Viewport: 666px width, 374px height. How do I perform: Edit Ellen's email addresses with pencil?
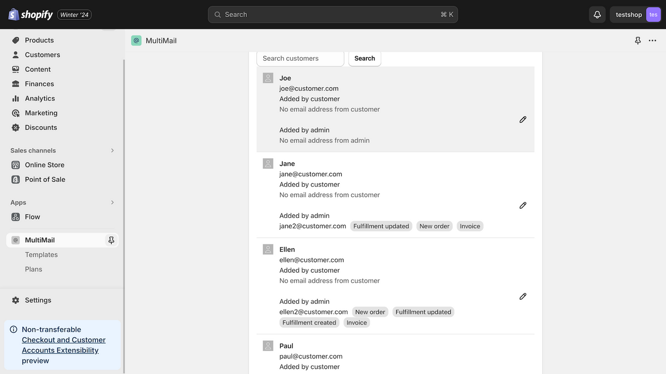(x=523, y=296)
